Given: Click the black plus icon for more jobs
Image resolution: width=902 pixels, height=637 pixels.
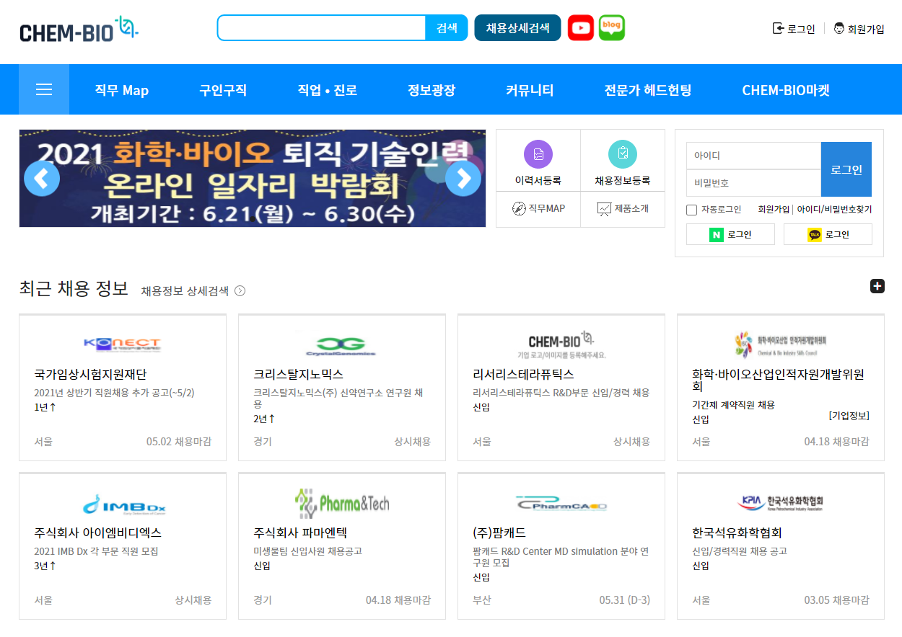Looking at the screenshot, I should 877,286.
